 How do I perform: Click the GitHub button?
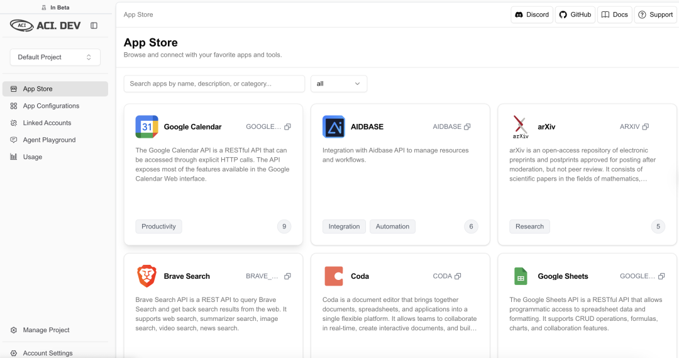tap(575, 14)
